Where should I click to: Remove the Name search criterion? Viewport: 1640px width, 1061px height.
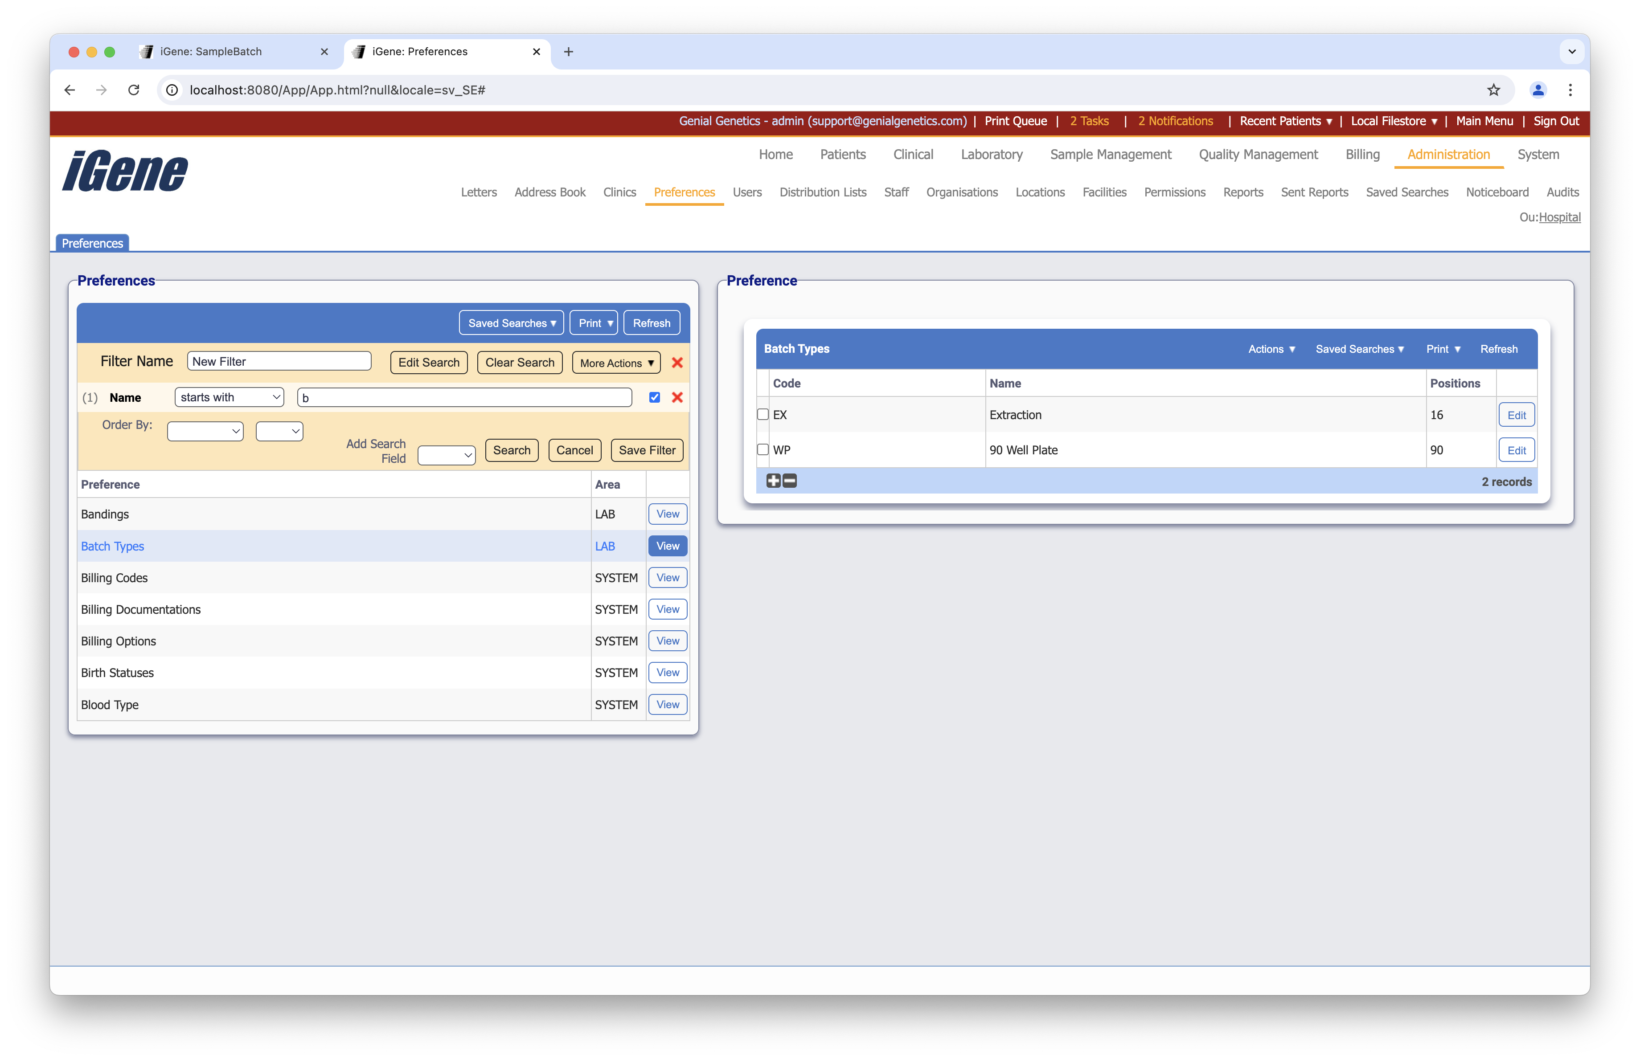tap(676, 397)
